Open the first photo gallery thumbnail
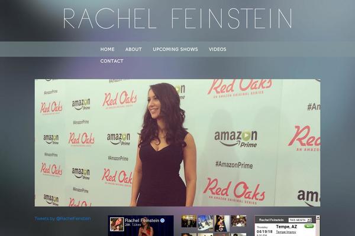355x236 pixels. pos(189,221)
